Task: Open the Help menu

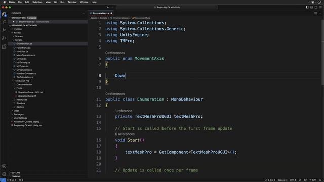Action: click(94, 2)
